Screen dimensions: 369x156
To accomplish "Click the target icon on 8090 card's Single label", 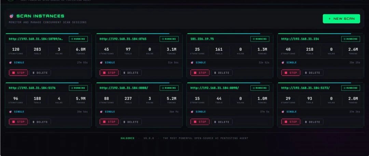I will tap(192, 112).
